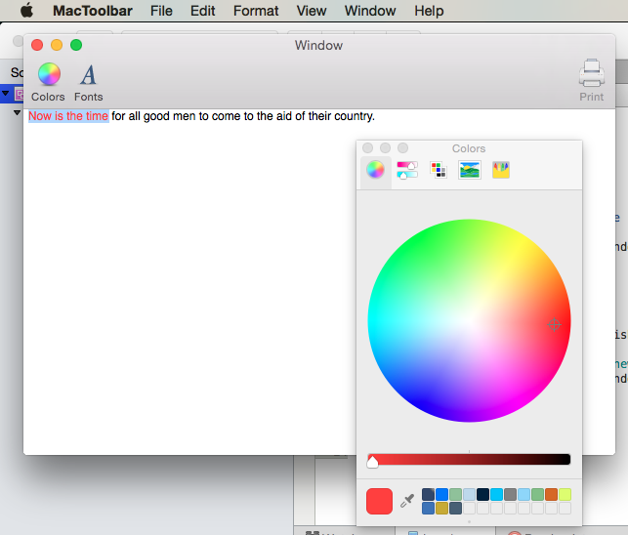Switch to the Color Palettes picker

[439, 170]
